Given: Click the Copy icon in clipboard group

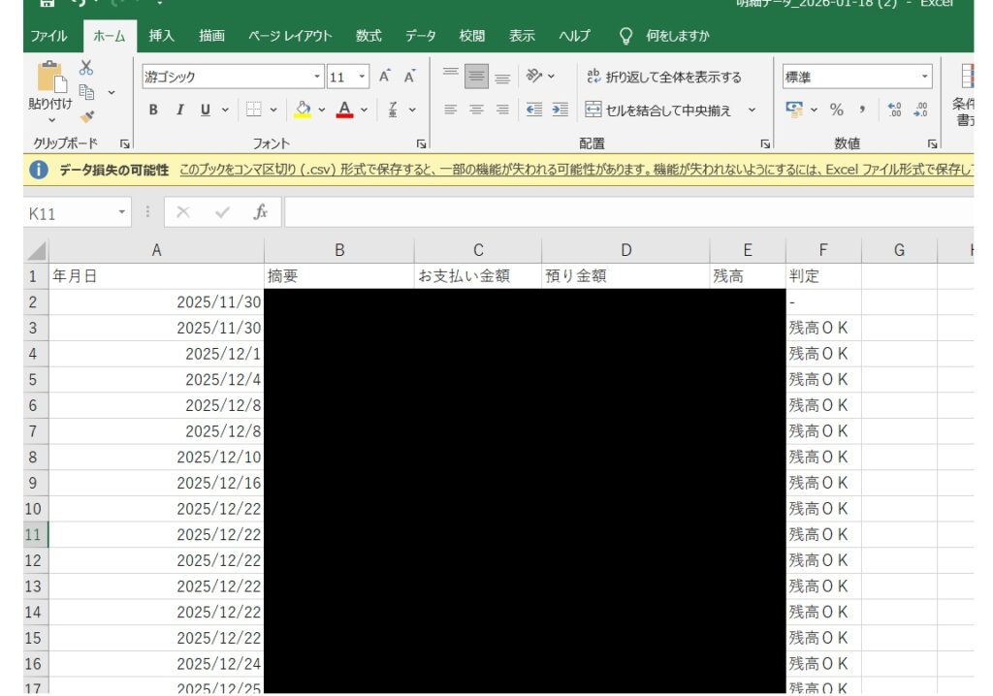Looking at the screenshot, I should click(86, 92).
